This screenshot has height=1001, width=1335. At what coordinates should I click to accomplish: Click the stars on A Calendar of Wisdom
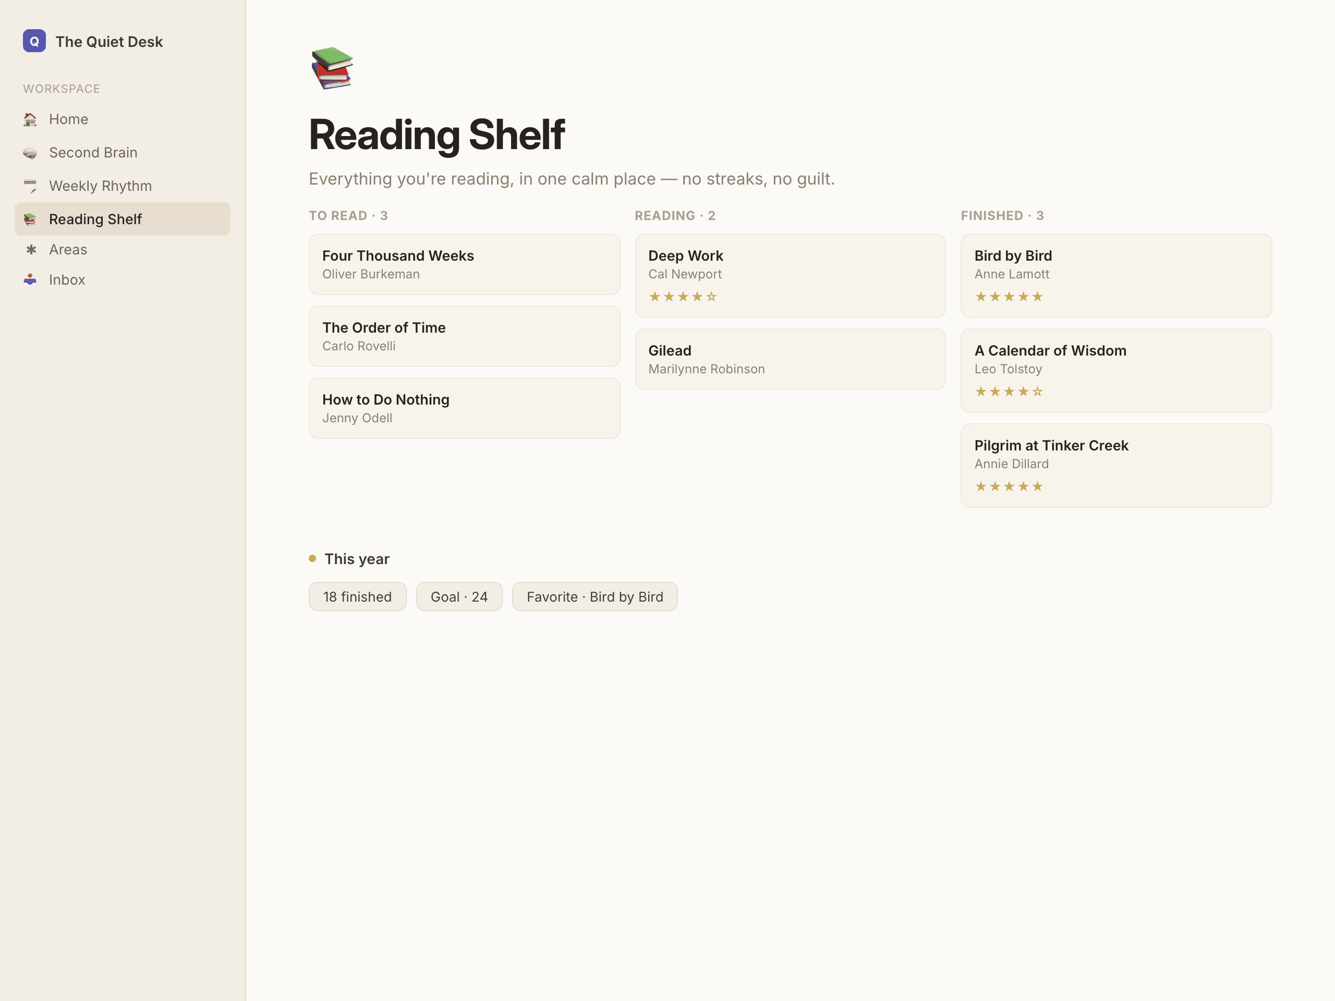(1009, 392)
